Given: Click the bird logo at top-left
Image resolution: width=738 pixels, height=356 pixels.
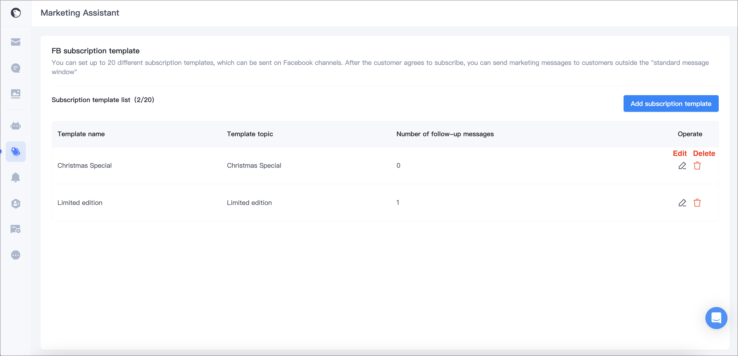Looking at the screenshot, I should [x=16, y=13].
